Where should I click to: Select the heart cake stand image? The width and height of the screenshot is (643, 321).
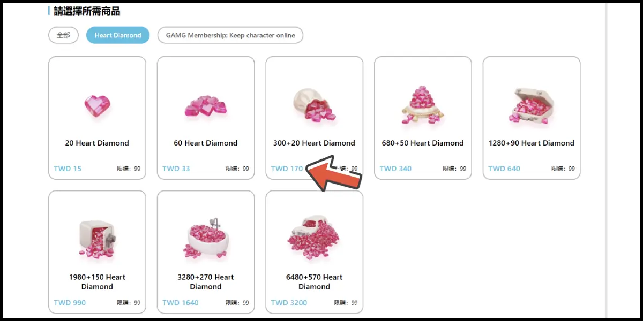click(x=423, y=104)
